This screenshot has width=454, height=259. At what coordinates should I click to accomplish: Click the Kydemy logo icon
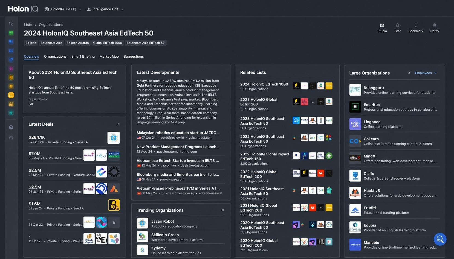[142, 250]
